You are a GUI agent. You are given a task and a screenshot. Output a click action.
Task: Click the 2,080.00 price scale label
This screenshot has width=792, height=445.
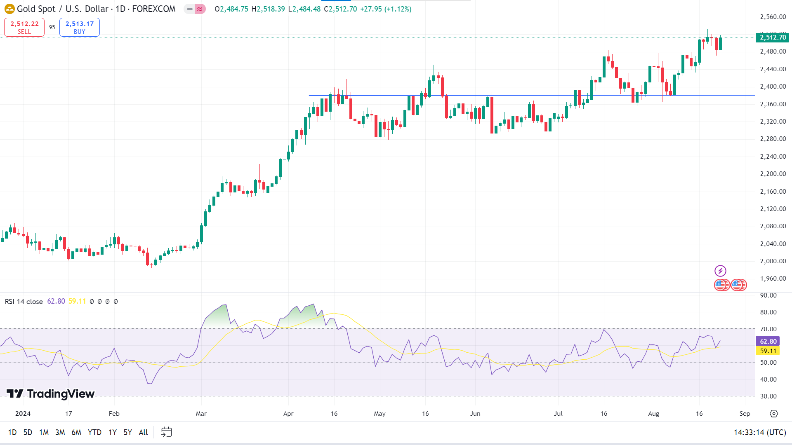(x=773, y=226)
